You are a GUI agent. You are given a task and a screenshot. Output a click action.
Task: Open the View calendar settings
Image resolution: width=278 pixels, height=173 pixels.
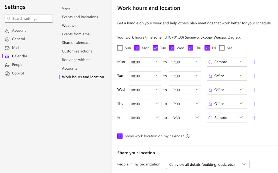[66, 8]
